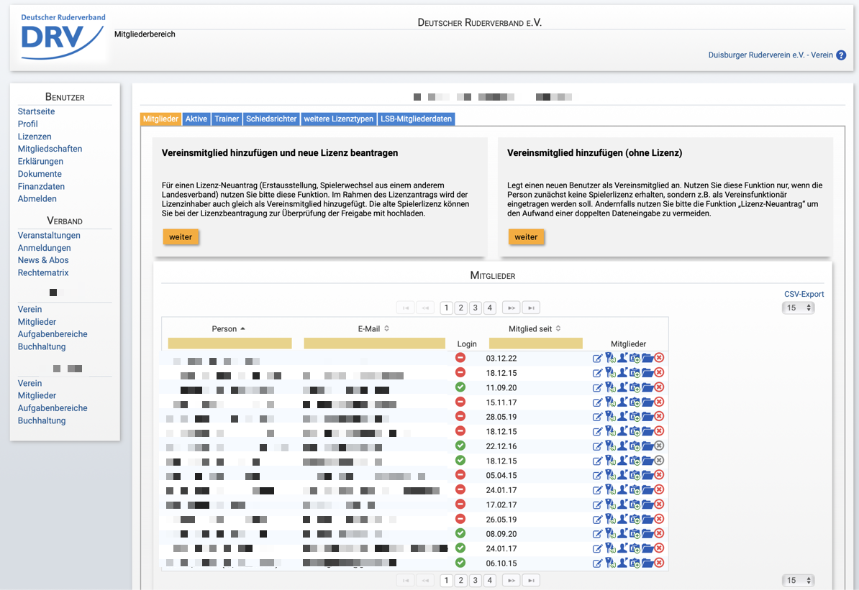This screenshot has width=859, height=590.
Task: Switch to the Schiedsrichter tab
Action: (271, 119)
